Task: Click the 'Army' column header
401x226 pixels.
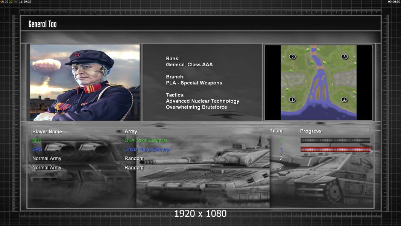Action: click(131, 131)
